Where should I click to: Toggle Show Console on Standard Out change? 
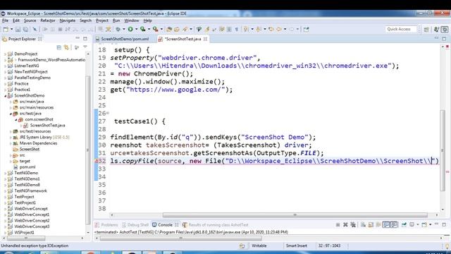(386, 224)
